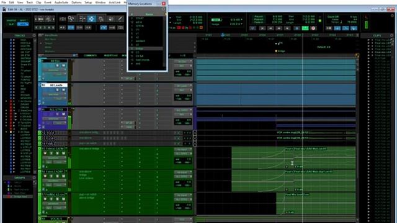Click the Play button in transport
Screen dimensions: 397x223
tap(305, 28)
